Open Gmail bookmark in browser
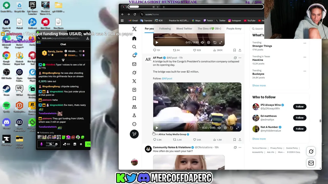328x184 pixels. 133,21
